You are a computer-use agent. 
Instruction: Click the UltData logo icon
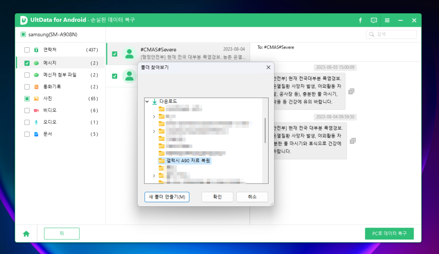(x=24, y=20)
